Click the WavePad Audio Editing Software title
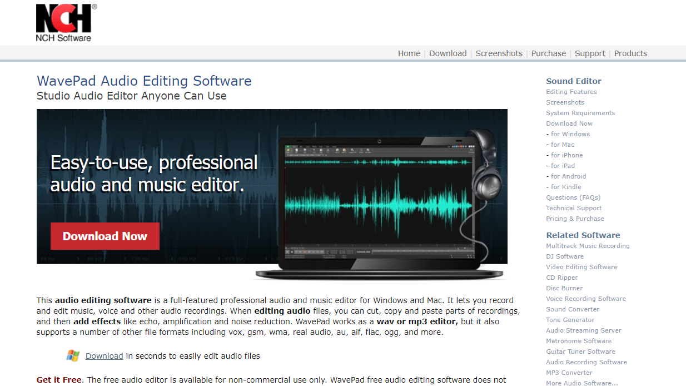This screenshot has width=686, height=386. coord(144,81)
